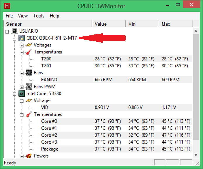The width and height of the screenshot is (203, 169).
Task: Click the 32 °C (89 °F) min value
Action: [141, 135]
